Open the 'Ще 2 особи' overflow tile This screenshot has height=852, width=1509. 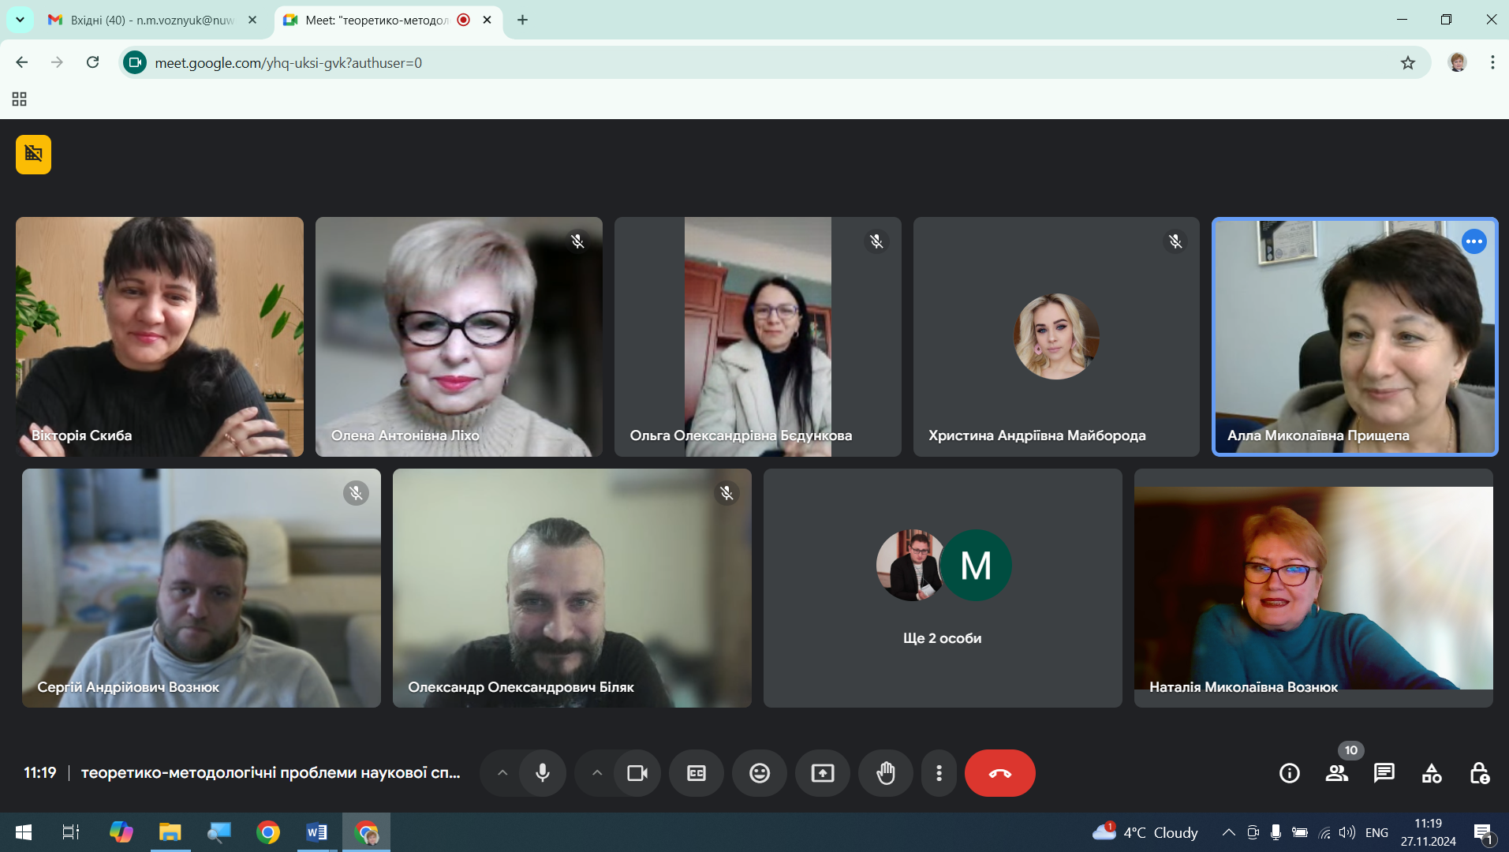coord(943,589)
